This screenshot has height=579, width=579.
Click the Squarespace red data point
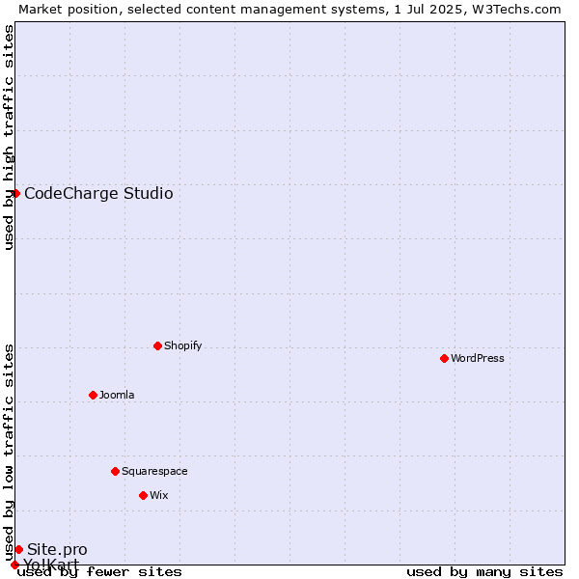tap(115, 471)
